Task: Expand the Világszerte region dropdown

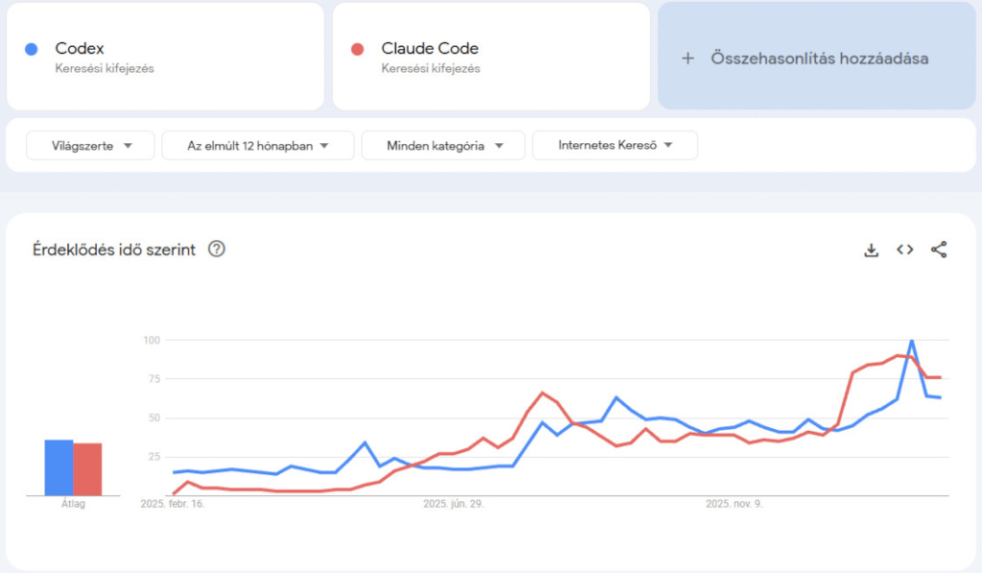Action: pyautogui.click(x=90, y=146)
